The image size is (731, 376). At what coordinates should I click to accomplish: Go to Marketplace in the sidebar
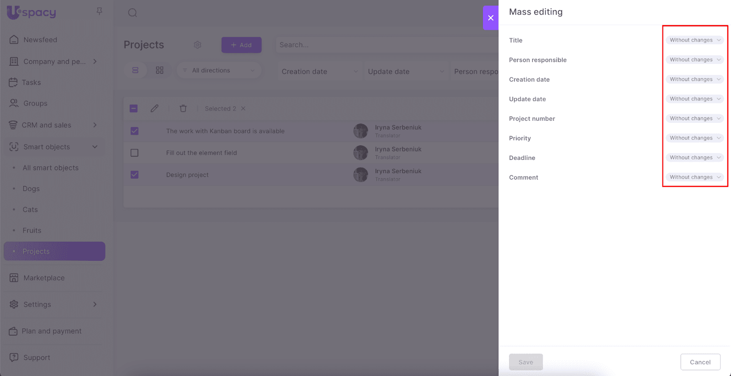pos(44,278)
